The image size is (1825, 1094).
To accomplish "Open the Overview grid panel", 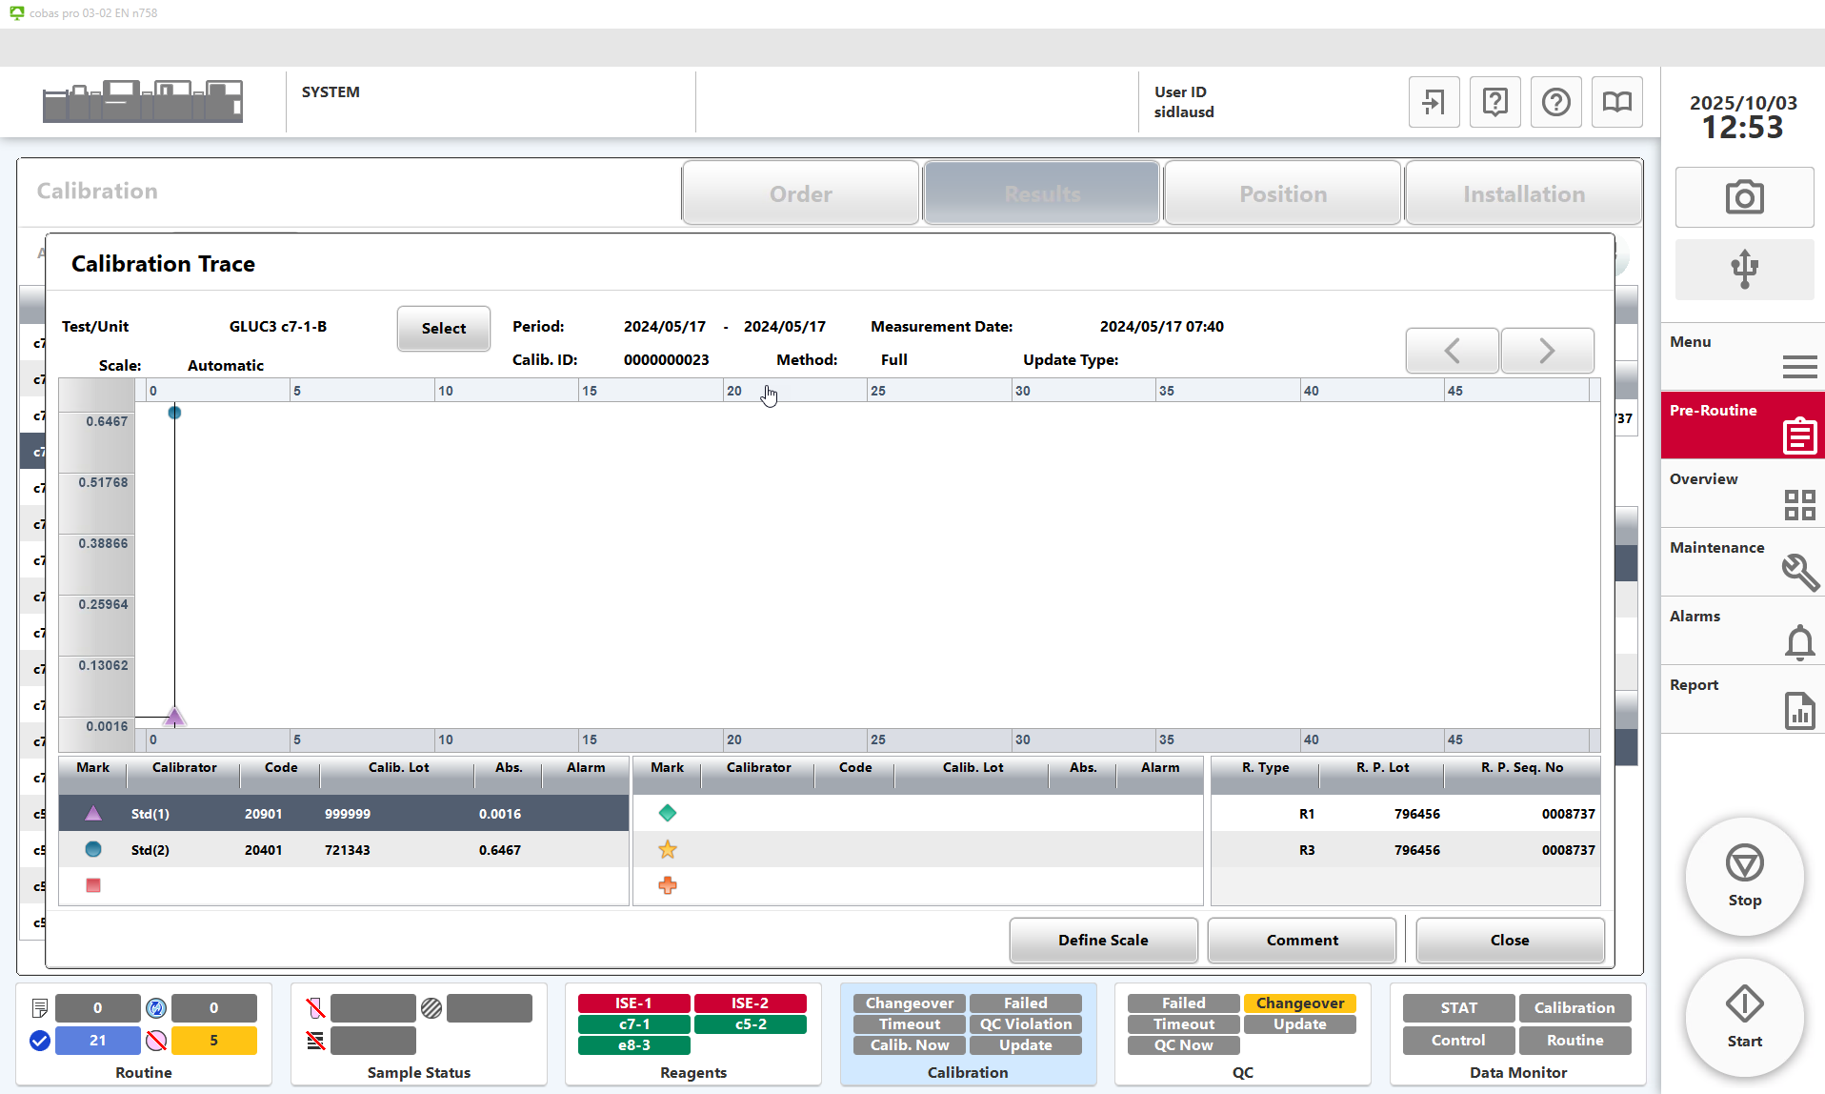I will click(1798, 503).
